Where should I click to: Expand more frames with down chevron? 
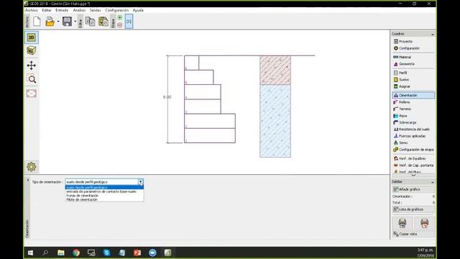413,176
